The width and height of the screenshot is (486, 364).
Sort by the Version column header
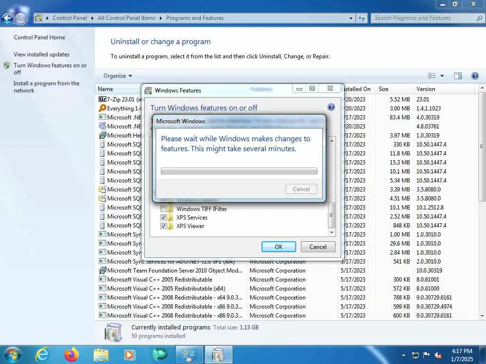[x=444, y=89]
